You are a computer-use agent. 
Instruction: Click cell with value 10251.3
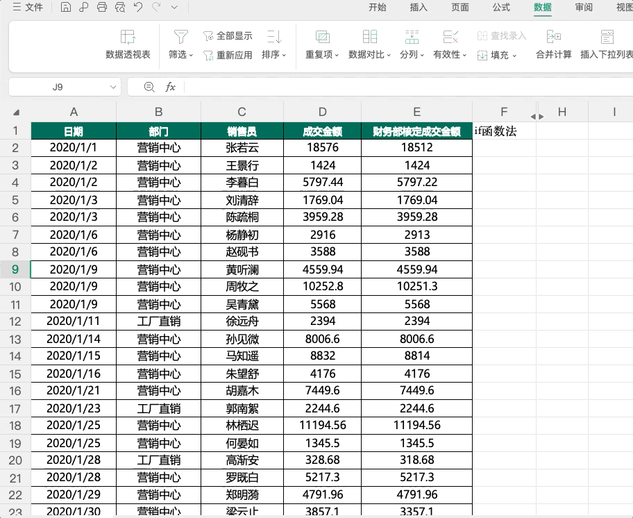tap(416, 287)
